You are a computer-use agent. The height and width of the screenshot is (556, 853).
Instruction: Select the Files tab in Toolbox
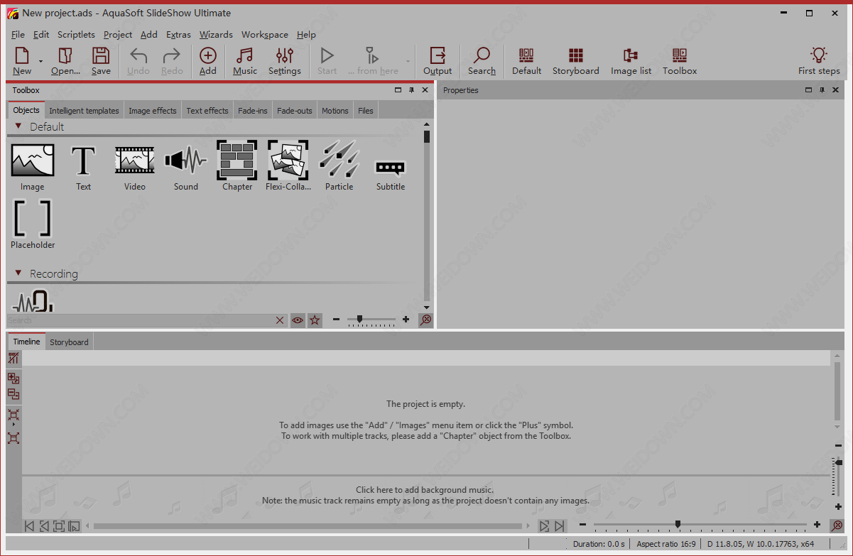[366, 110]
